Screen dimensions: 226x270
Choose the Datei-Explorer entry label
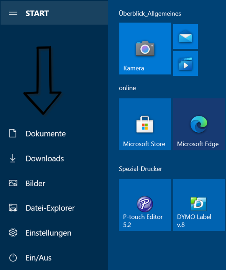tap(50, 208)
